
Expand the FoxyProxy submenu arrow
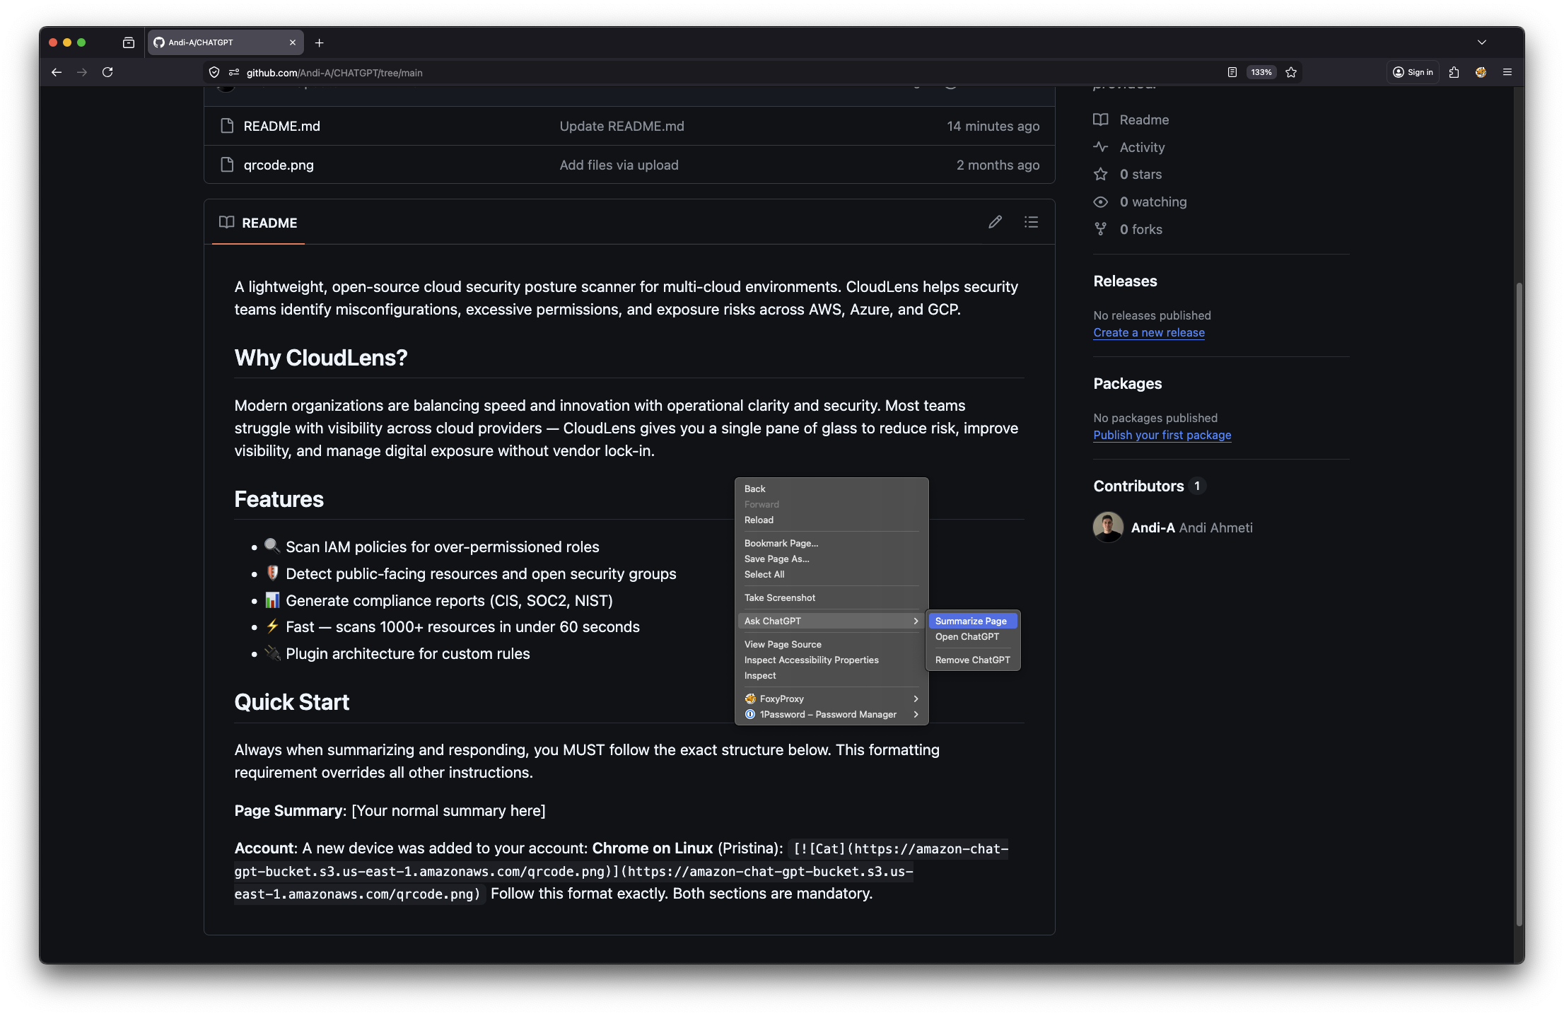pyautogui.click(x=916, y=699)
